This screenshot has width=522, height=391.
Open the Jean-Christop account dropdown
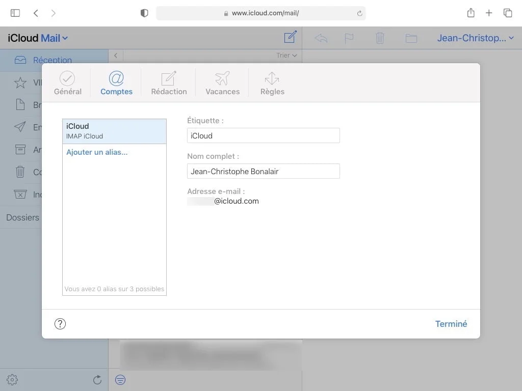point(475,38)
